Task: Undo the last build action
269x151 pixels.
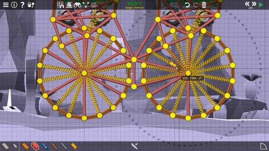Action: pyautogui.click(x=187, y=5)
